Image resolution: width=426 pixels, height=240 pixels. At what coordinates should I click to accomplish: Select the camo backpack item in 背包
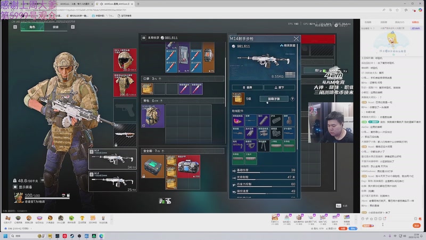click(153, 116)
